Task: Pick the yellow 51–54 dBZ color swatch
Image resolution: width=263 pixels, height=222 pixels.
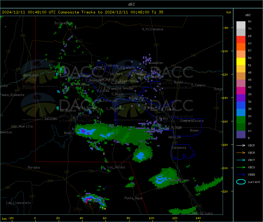Action: (x=241, y=62)
